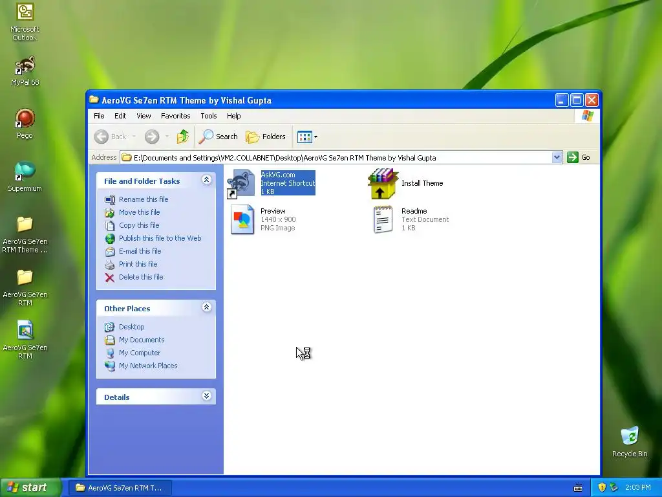Go to My Documents in Other Places
This screenshot has height=497, width=662.
click(142, 340)
